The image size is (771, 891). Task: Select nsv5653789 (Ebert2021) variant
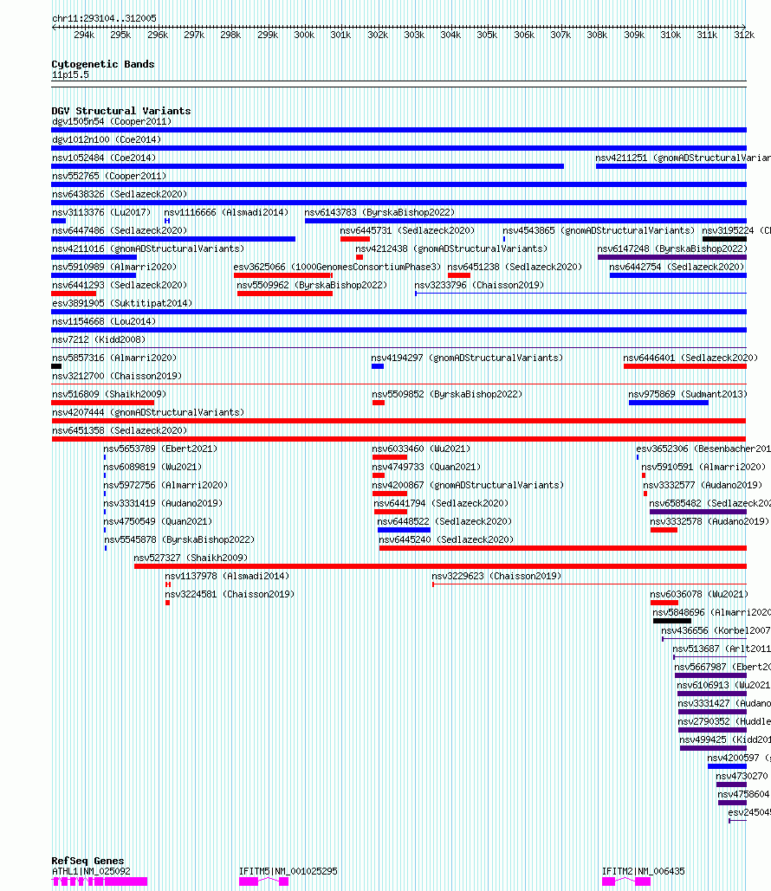click(160, 449)
